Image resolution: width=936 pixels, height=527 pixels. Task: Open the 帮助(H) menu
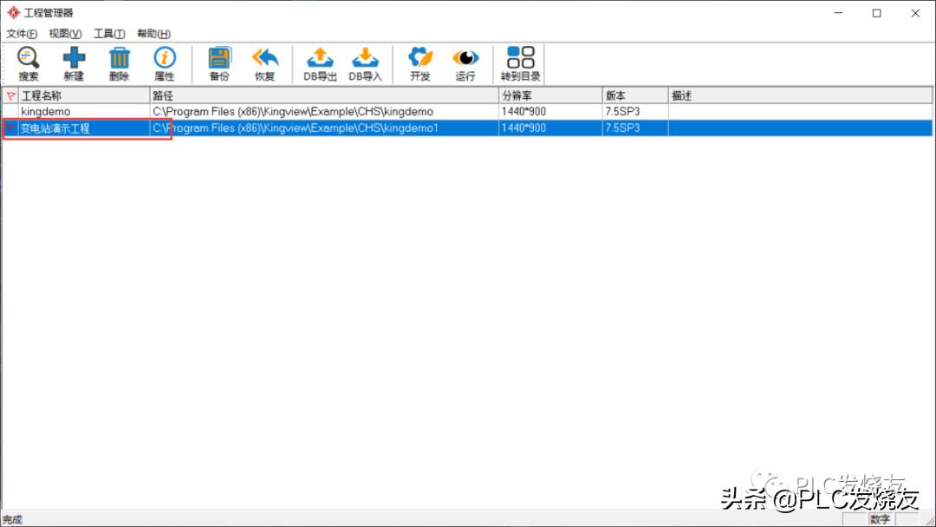click(x=153, y=34)
